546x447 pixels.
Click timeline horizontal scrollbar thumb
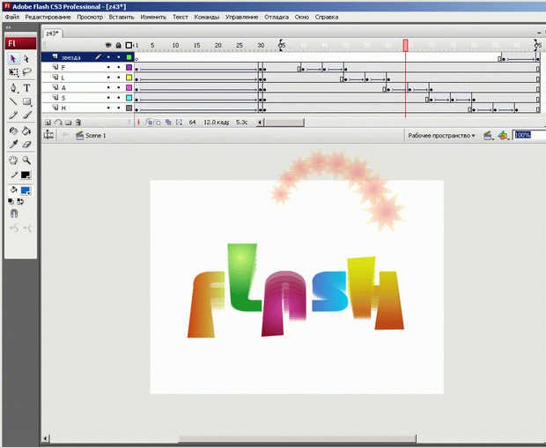(x=284, y=123)
